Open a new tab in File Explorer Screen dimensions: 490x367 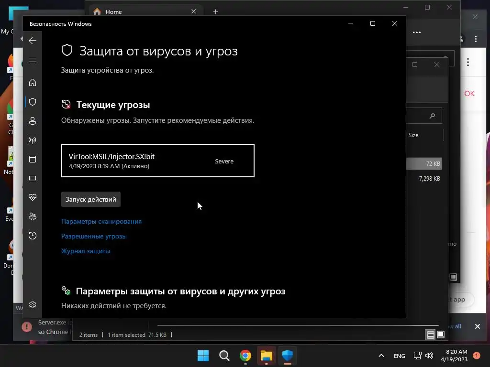pyautogui.click(x=216, y=12)
